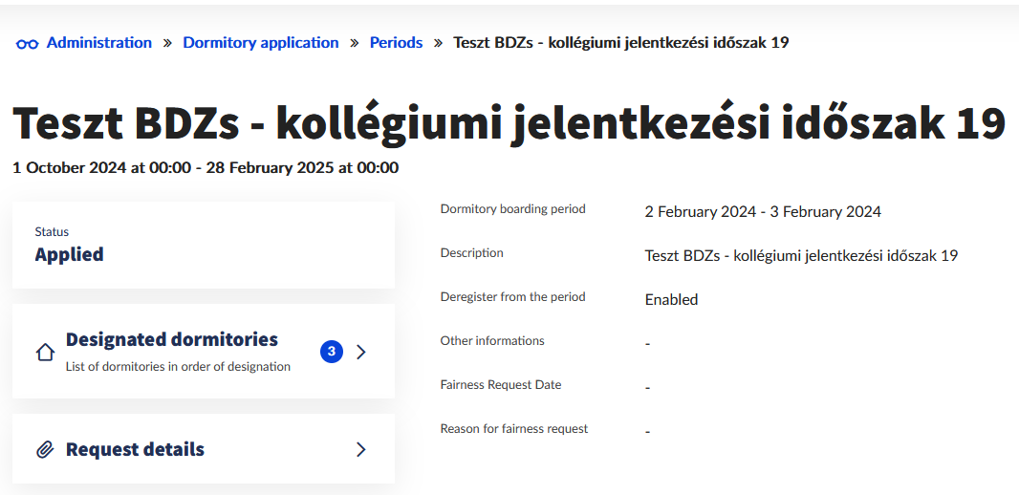Click the house icon beside Designated dormitories
1019x495 pixels.
pos(45,353)
